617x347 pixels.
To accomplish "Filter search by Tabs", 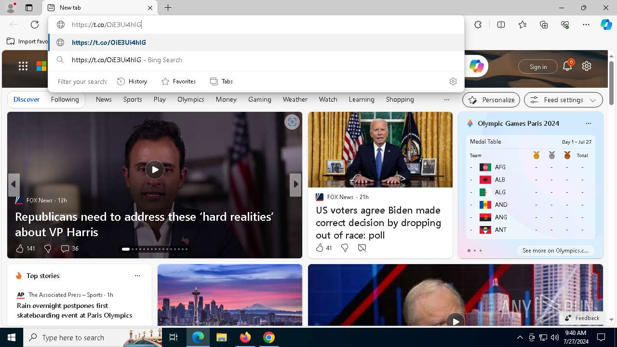I will point(222,81).
